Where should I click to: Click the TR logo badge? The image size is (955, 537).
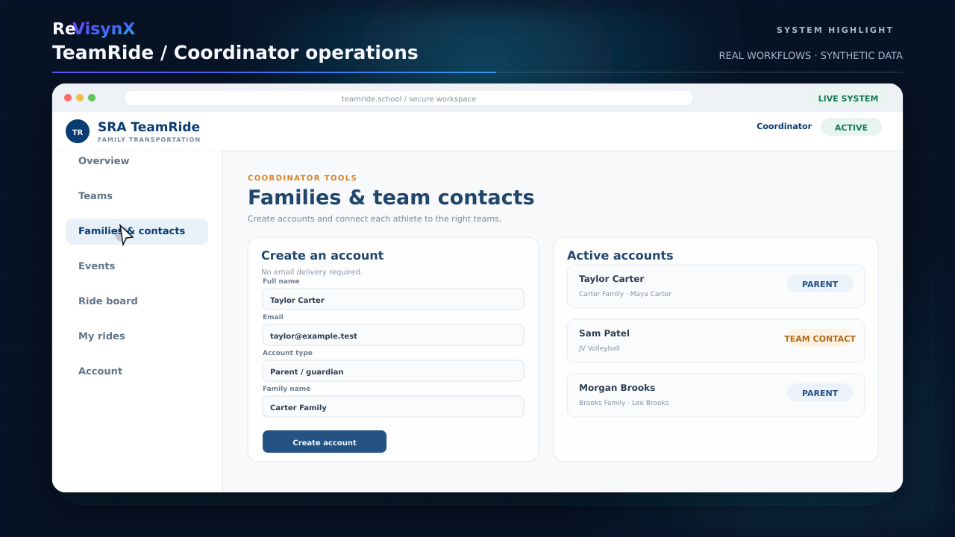[x=78, y=131]
